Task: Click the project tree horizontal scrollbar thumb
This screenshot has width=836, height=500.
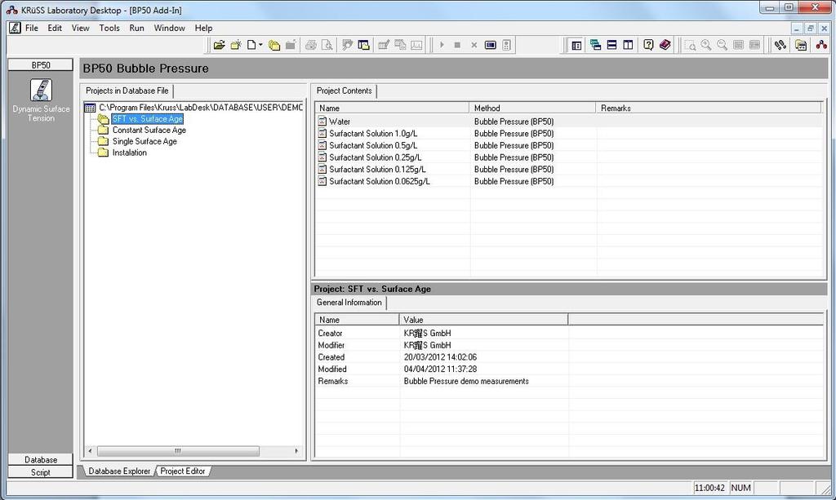Action: point(178,451)
